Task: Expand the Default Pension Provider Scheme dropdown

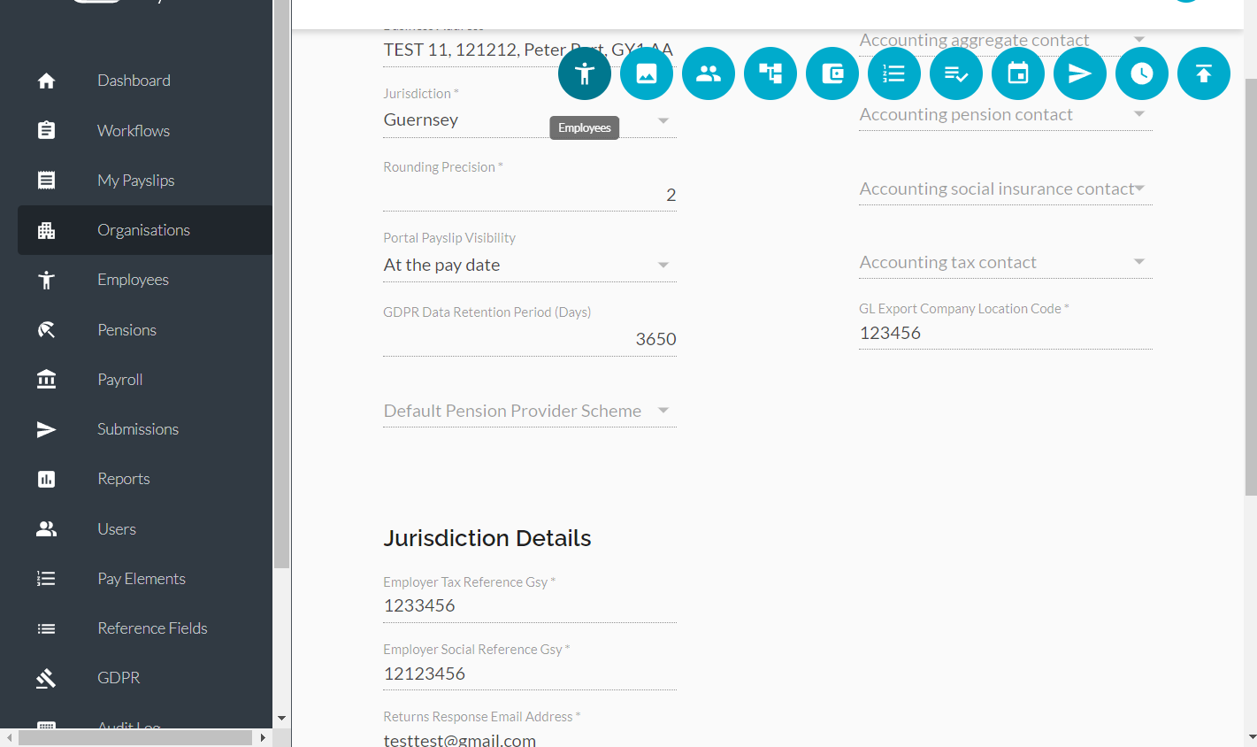Action: pos(530,411)
